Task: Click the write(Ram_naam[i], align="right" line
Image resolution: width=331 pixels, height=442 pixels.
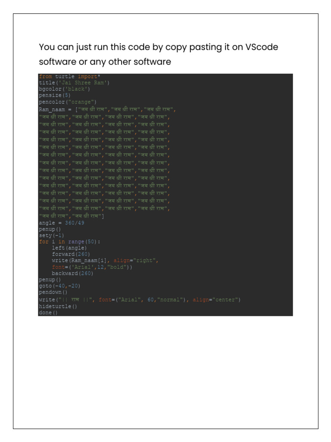Action: pyautogui.click(x=105, y=260)
